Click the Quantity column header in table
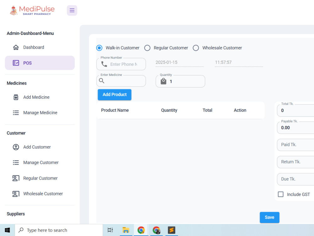This screenshot has width=314, height=236. (169, 110)
